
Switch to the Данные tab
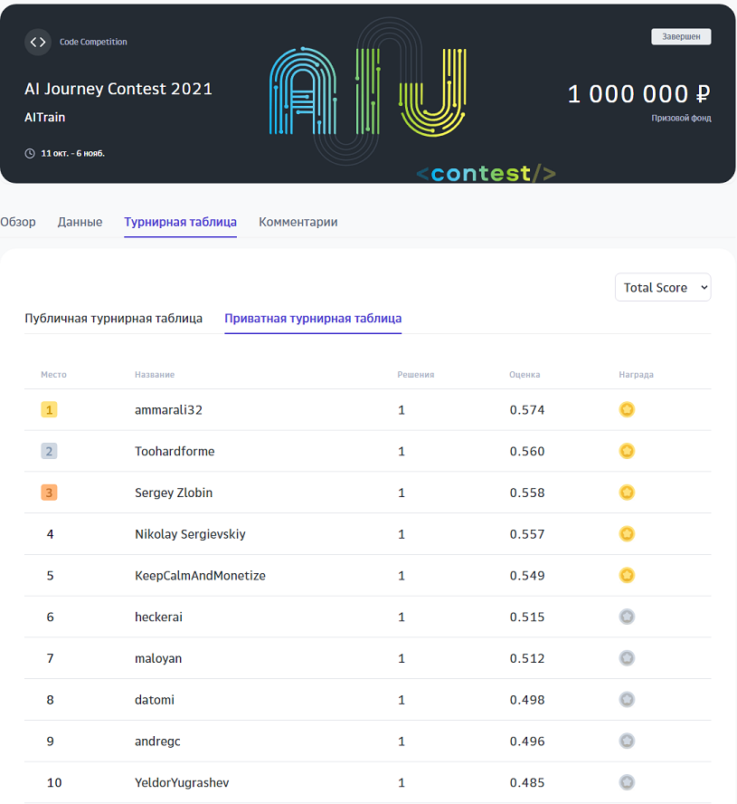pos(80,222)
